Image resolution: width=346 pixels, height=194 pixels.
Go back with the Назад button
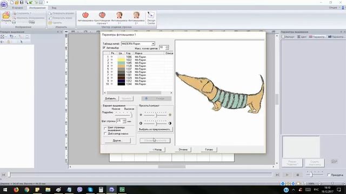pyautogui.click(x=157, y=150)
